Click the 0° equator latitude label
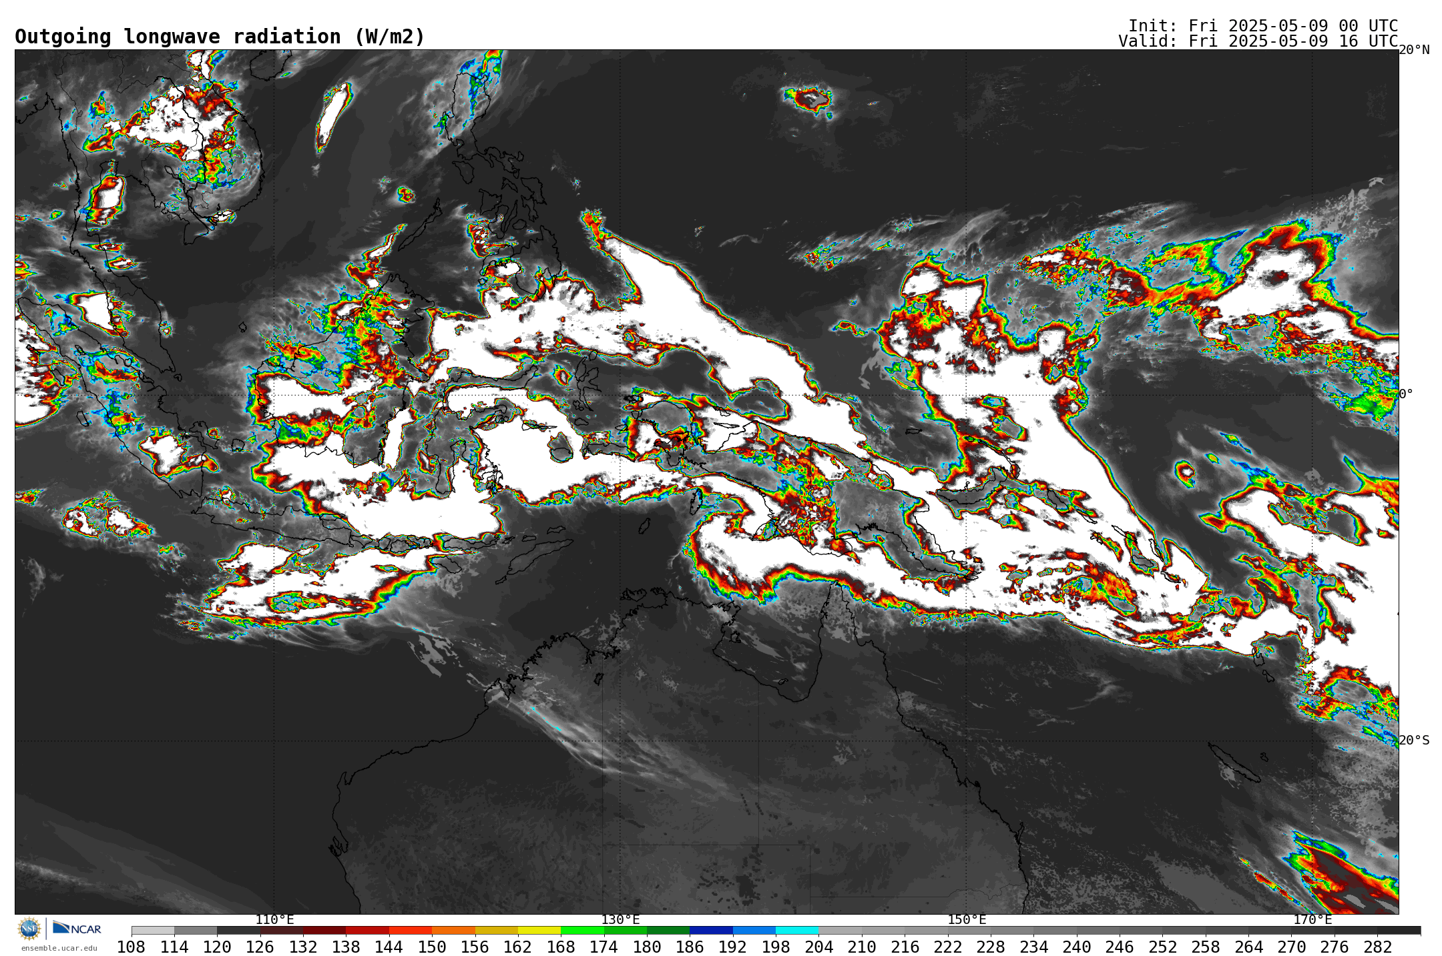This screenshot has height=956, width=1442. pos(1406,394)
